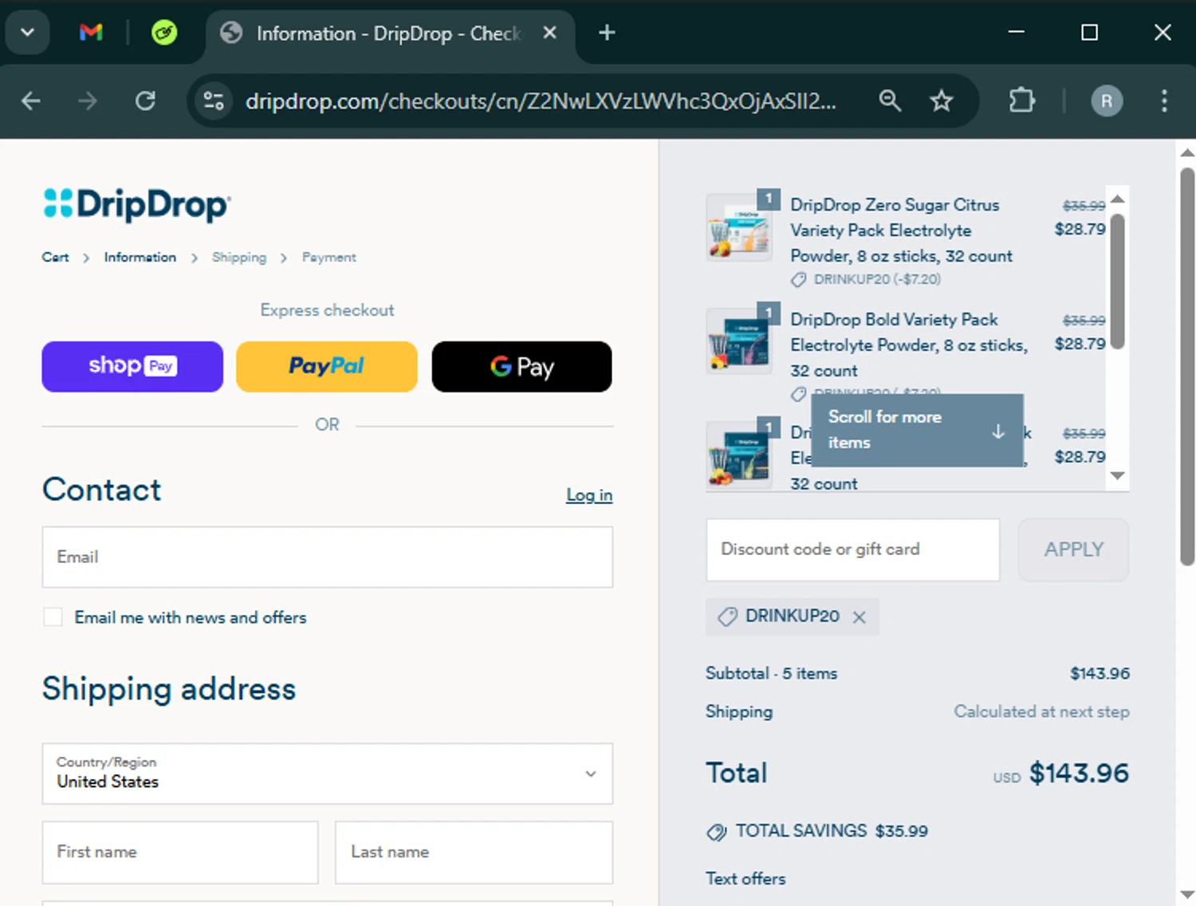This screenshot has width=1196, height=906.
Task: Click DripDrop Zero Sugar Citrus product name
Action: click(x=901, y=230)
